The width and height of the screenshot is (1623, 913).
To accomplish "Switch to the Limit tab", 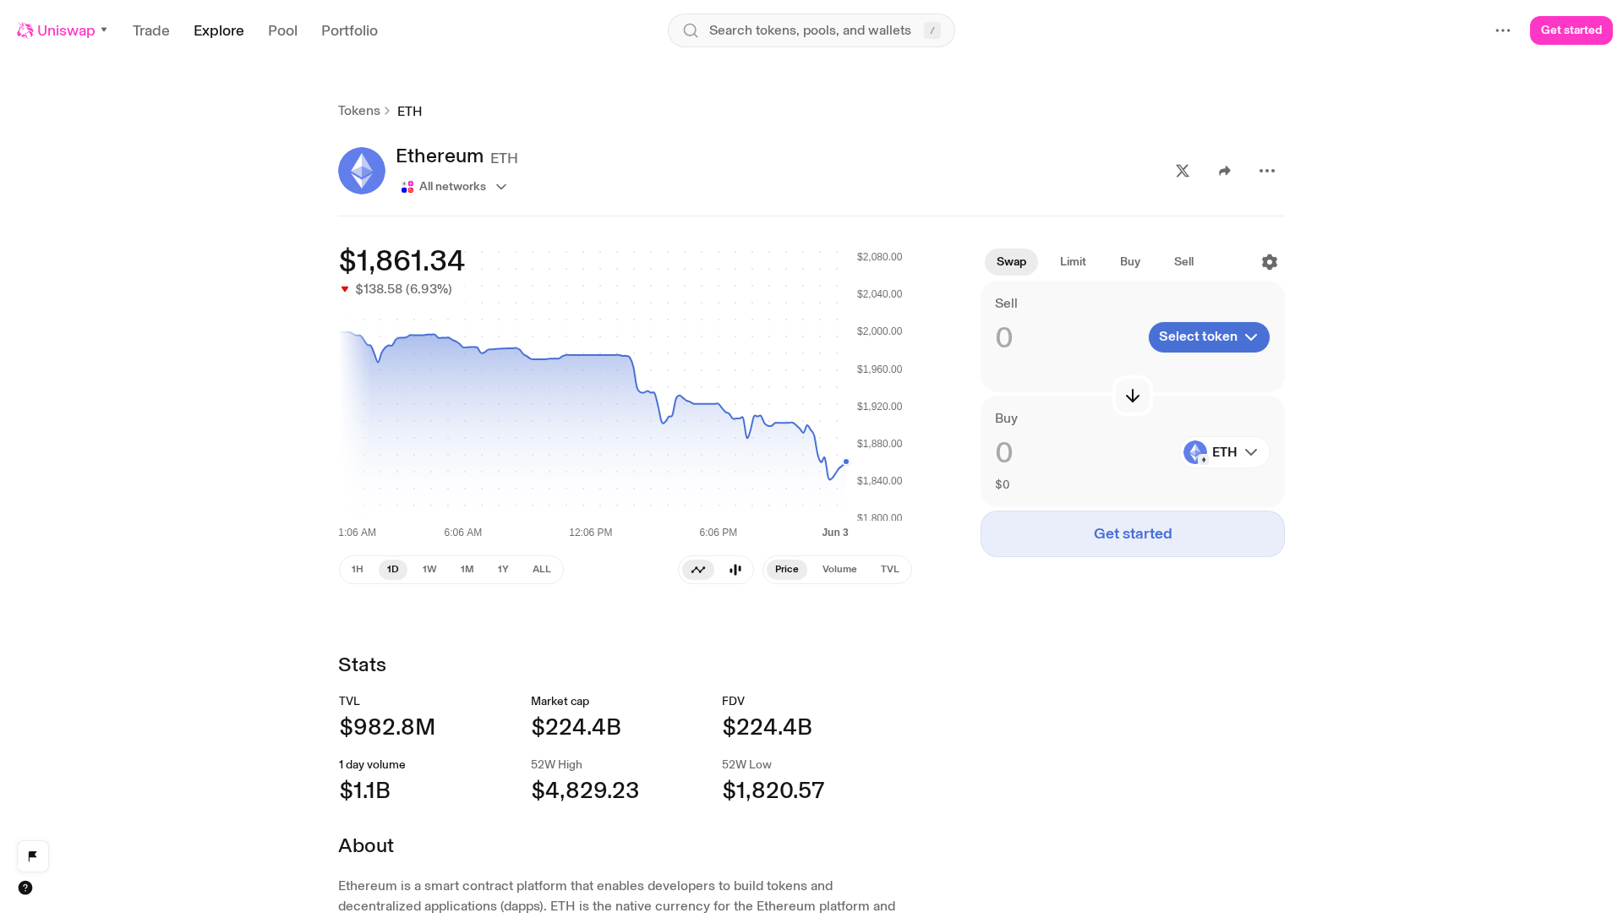I will (1073, 262).
